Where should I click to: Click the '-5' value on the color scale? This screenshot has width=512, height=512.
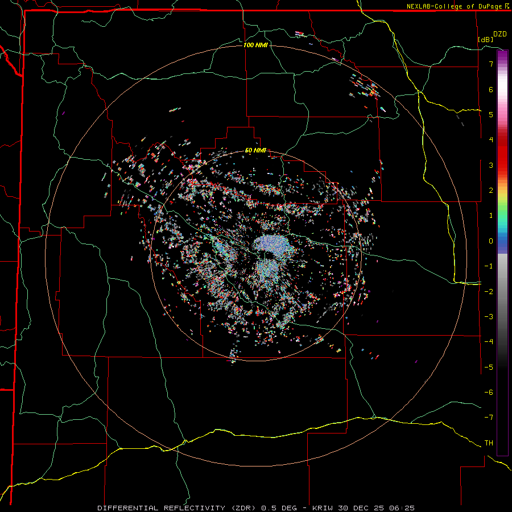pos(489,367)
